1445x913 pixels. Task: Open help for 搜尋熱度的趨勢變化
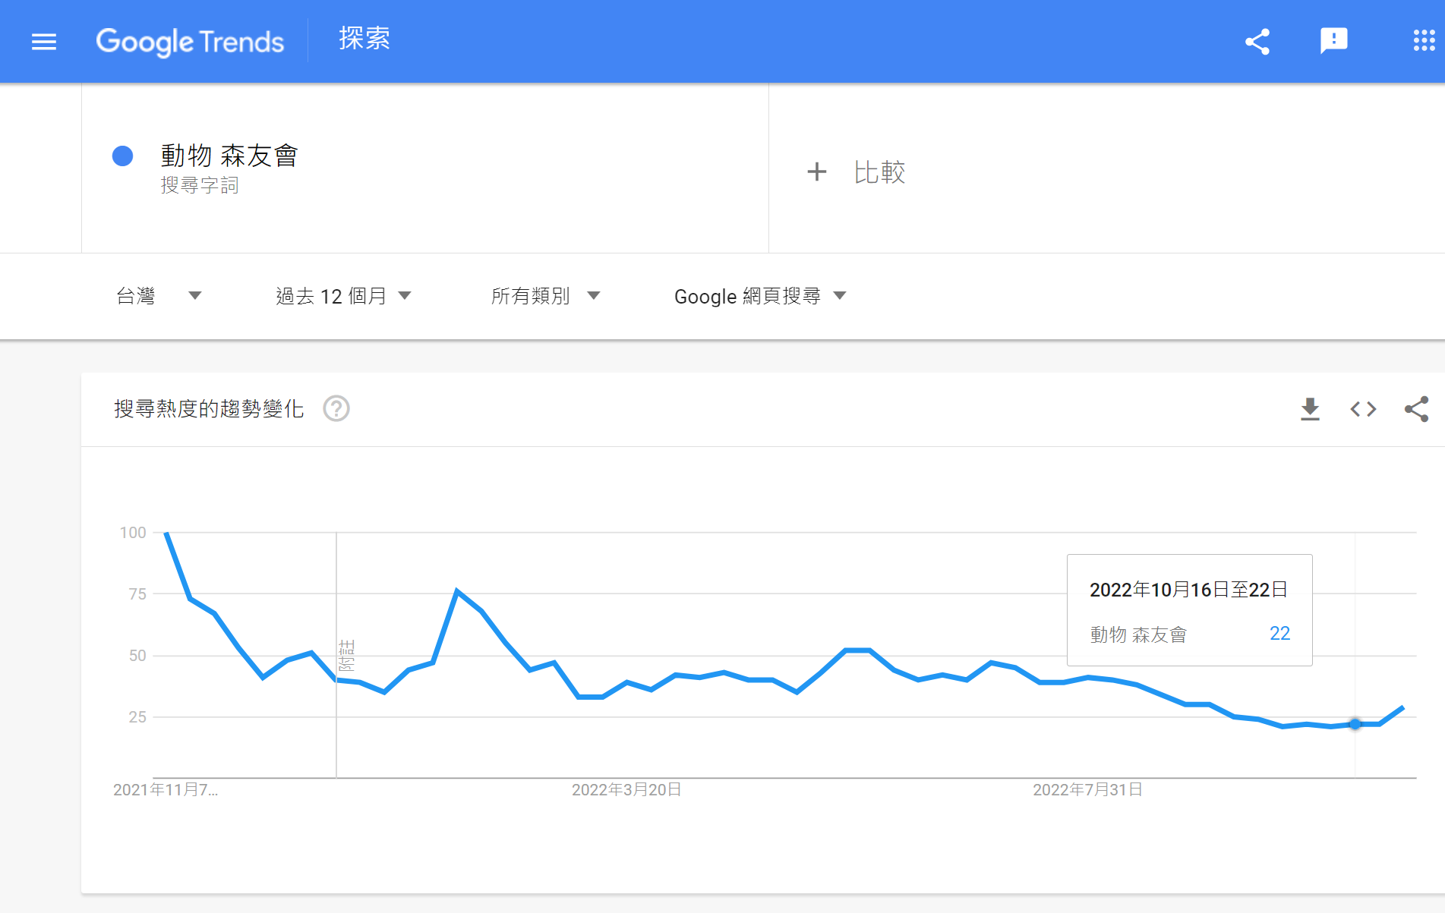pos(336,409)
